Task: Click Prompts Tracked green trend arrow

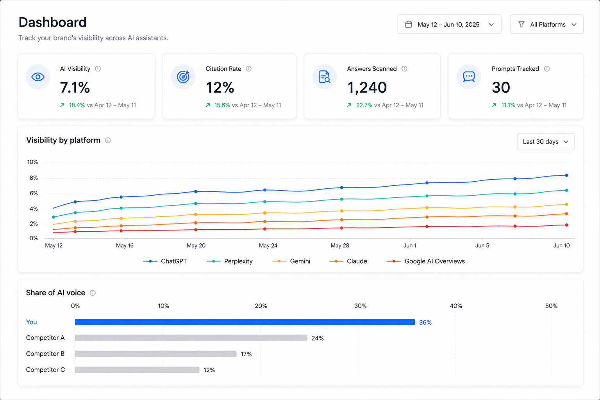Action: [494, 105]
